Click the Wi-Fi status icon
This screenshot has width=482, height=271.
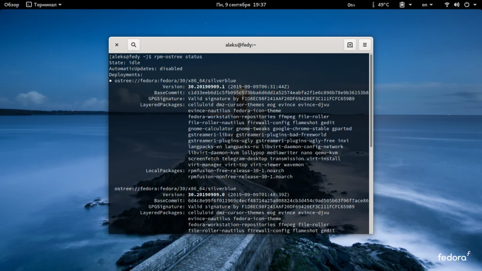[x=447, y=5]
